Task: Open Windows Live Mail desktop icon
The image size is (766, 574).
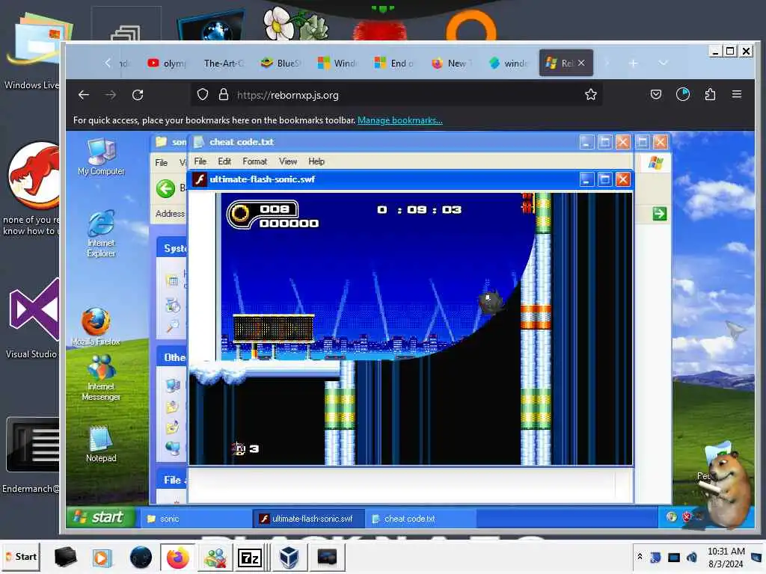Action: (x=34, y=52)
